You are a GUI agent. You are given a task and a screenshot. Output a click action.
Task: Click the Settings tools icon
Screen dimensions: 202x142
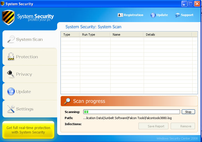pyautogui.click(x=11, y=109)
